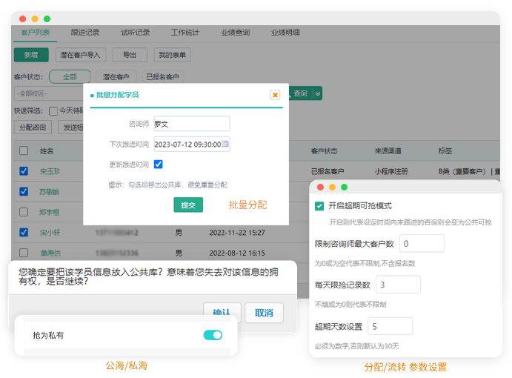512x378 pixels.
Task: Click red close dot on main window
Action: coord(21,18)
